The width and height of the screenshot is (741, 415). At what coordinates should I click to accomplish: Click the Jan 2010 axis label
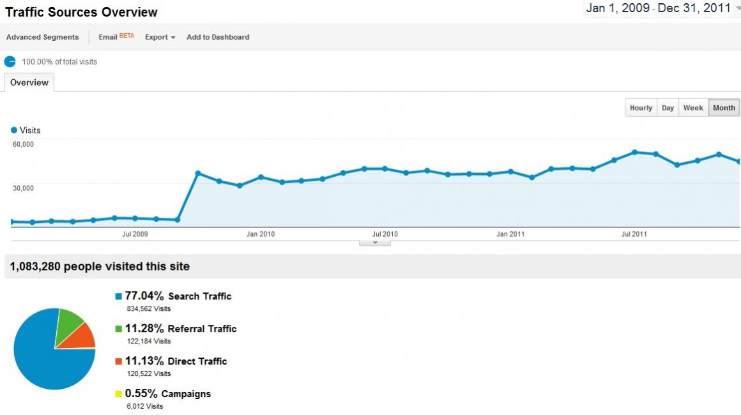coord(261,234)
